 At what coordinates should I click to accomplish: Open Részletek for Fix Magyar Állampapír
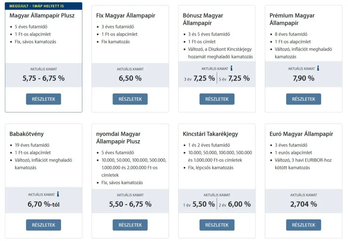130,99
